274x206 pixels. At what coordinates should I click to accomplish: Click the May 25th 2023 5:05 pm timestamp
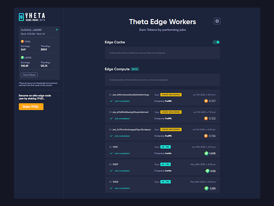coord(203,182)
